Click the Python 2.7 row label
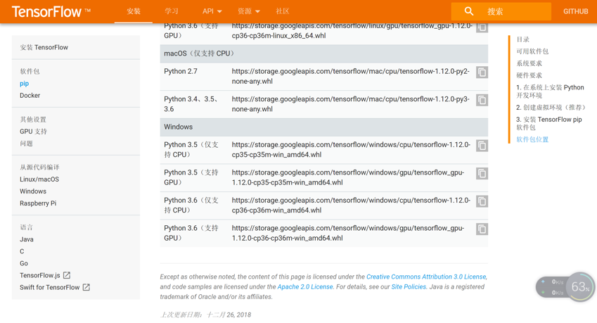This screenshot has height=323, width=597. click(181, 71)
